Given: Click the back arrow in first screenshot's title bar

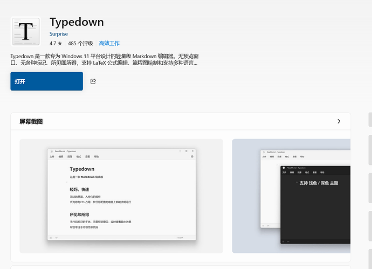Looking at the screenshot, I should [x=51, y=151].
